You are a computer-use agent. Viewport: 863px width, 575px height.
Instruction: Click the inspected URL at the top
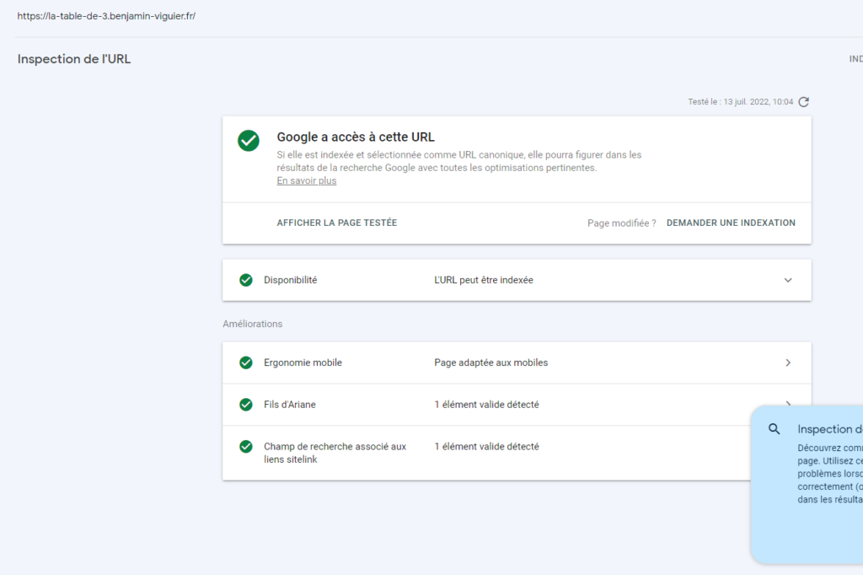pos(106,16)
